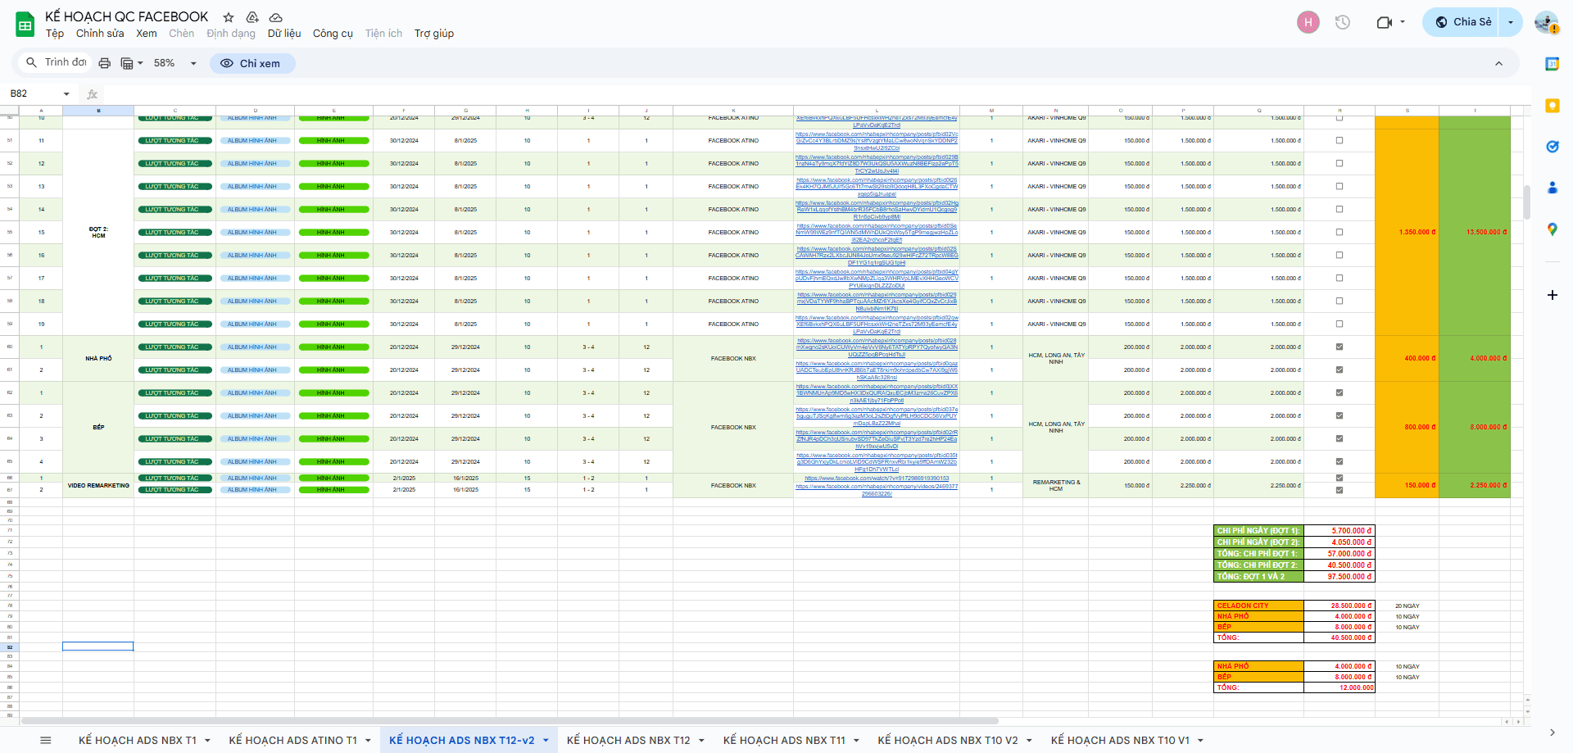Screen dimensions: 1573x753
Task: Open version history clock icon
Action: 1342,22
